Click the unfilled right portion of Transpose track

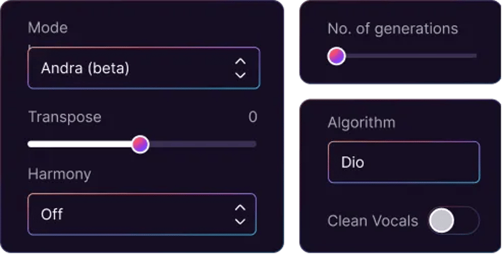[201, 144]
